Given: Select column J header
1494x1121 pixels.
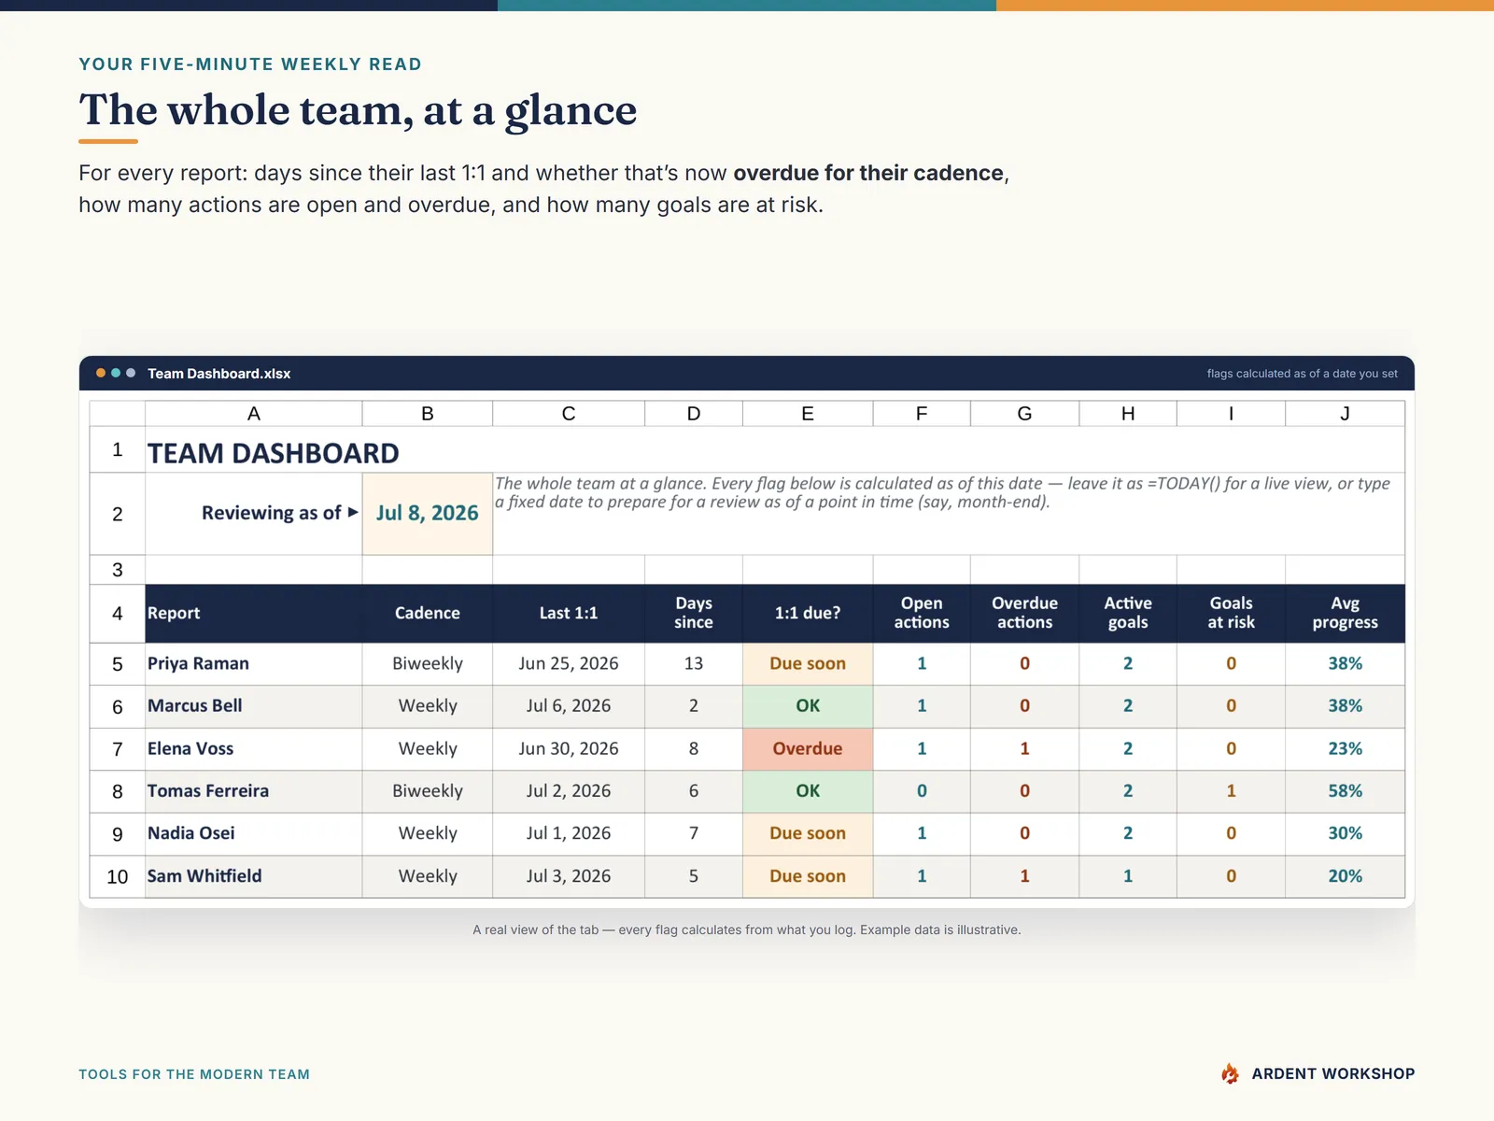Looking at the screenshot, I should tap(1345, 414).
